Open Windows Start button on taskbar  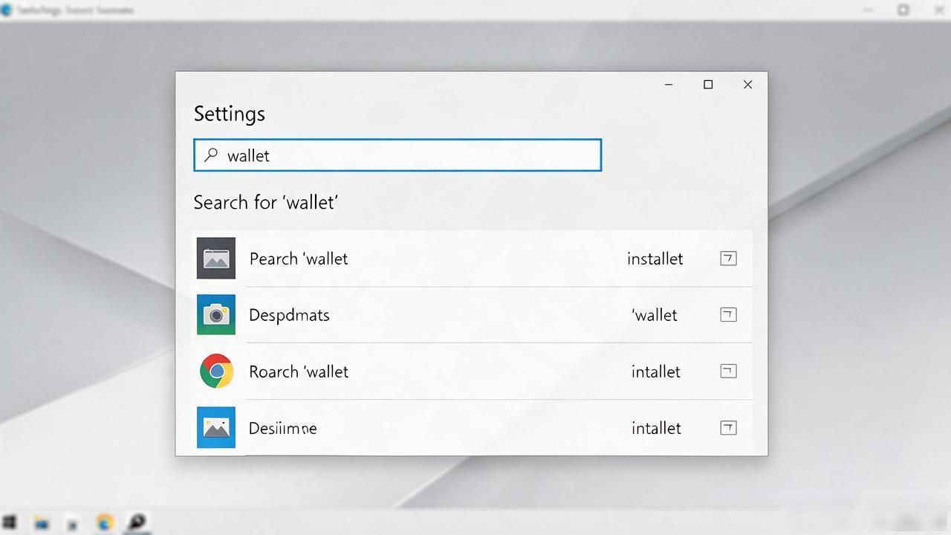(x=10, y=523)
